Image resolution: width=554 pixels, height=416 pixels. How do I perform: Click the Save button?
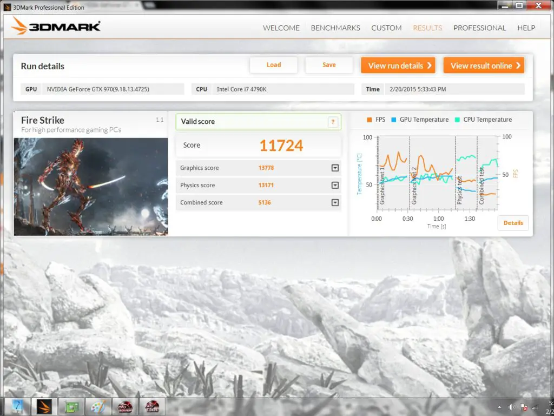[x=329, y=65]
